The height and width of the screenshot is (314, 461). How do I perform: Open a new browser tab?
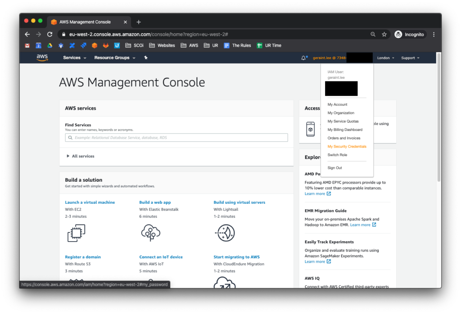[x=139, y=22]
